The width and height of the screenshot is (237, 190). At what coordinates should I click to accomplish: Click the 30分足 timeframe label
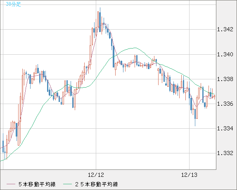tap(13, 4)
